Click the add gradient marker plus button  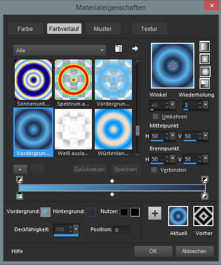pyautogui.click(x=20, y=169)
